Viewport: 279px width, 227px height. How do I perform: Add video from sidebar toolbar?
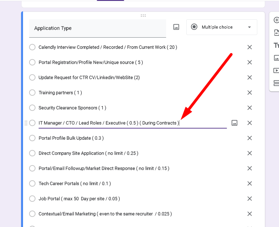[276, 70]
